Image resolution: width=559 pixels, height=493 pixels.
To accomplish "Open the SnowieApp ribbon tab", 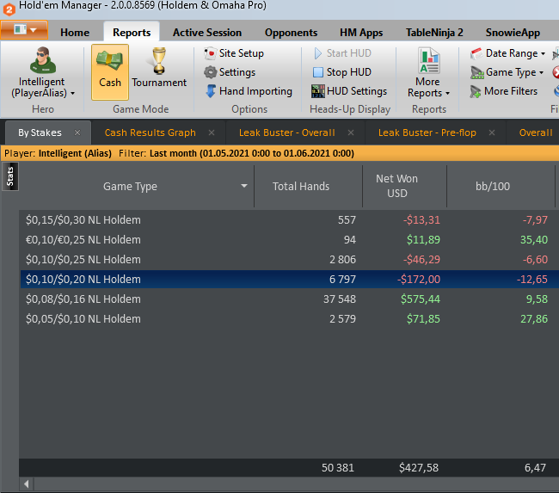I will [513, 33].
